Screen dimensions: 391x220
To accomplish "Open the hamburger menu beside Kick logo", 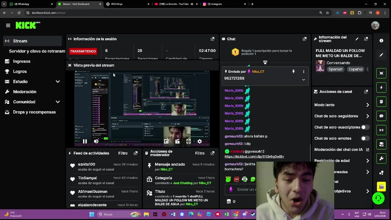I will (8, 25).
